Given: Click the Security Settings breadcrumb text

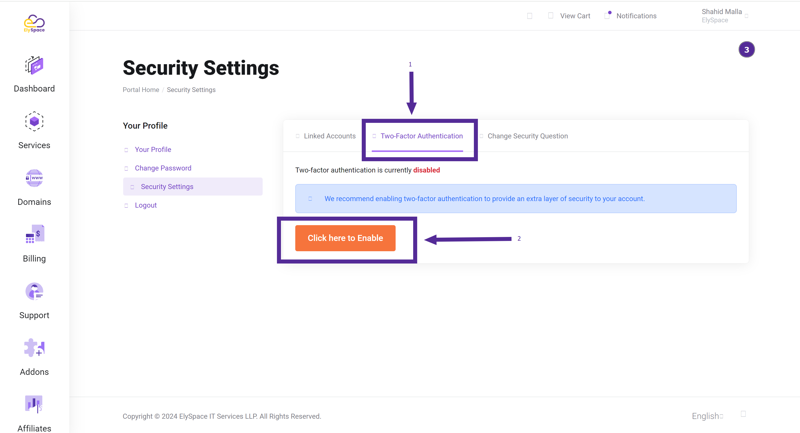Looking at the screenshot, I should [191, 90].
